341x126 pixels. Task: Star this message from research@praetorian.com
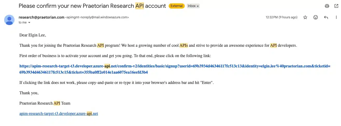[x=305, y=17]
